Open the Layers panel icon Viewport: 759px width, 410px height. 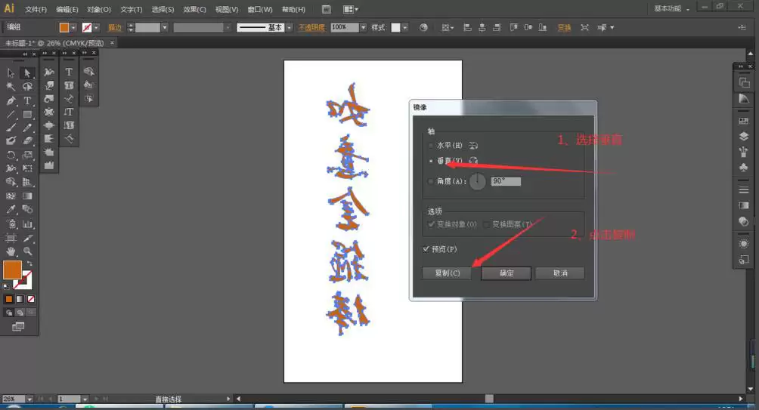click(744, 137)
